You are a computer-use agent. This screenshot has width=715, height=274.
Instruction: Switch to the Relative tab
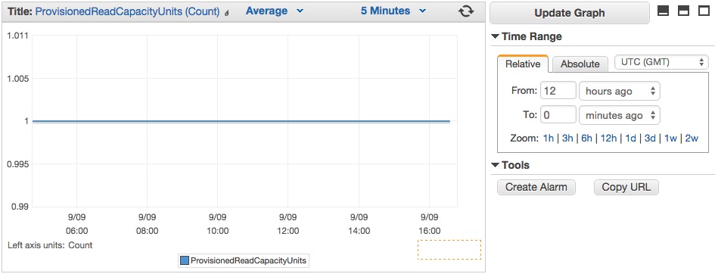523,64
